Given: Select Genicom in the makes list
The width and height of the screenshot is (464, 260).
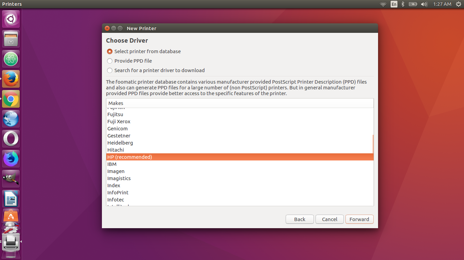Looking at the screenshot, I should (x=239, y=129).
